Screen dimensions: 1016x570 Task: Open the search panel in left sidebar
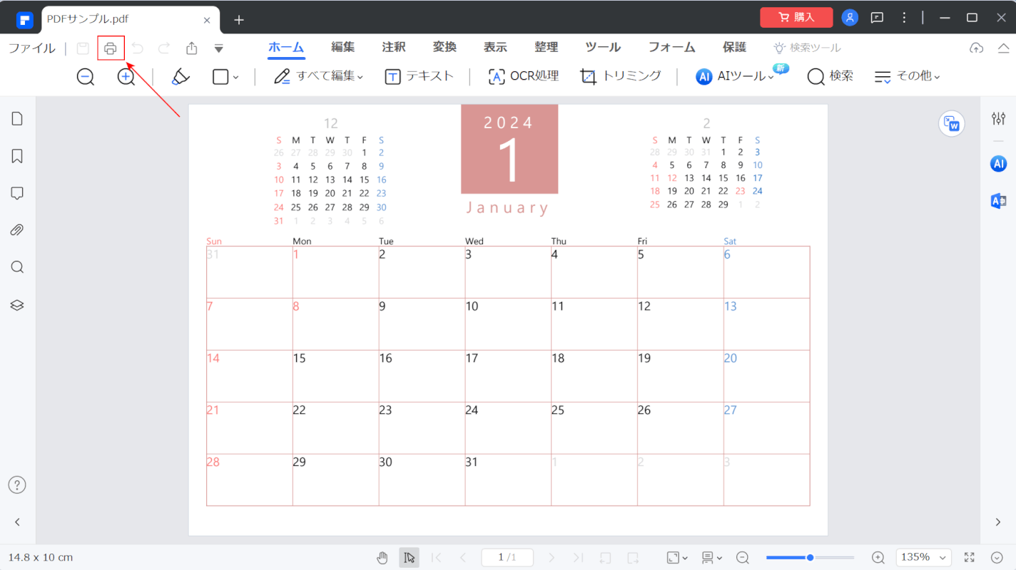(x=18, y=267)
